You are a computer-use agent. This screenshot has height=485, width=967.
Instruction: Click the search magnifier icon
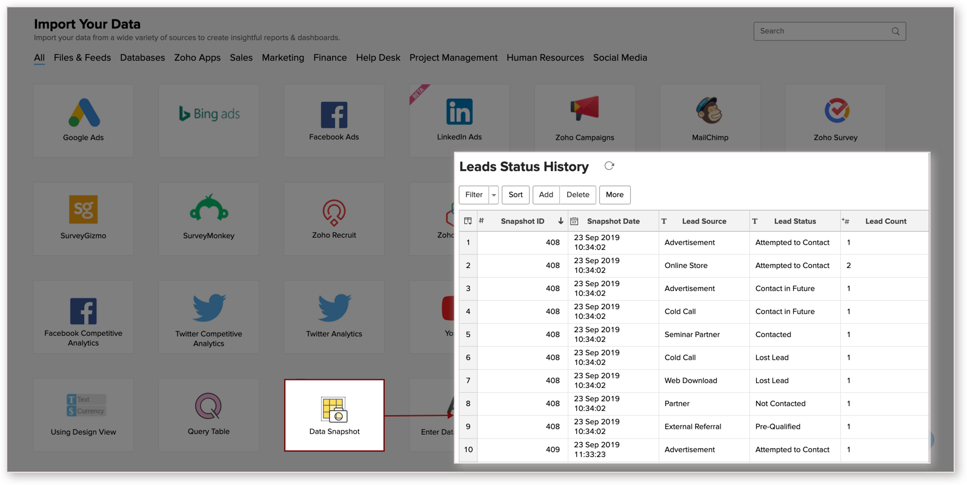tap(896, 32)
